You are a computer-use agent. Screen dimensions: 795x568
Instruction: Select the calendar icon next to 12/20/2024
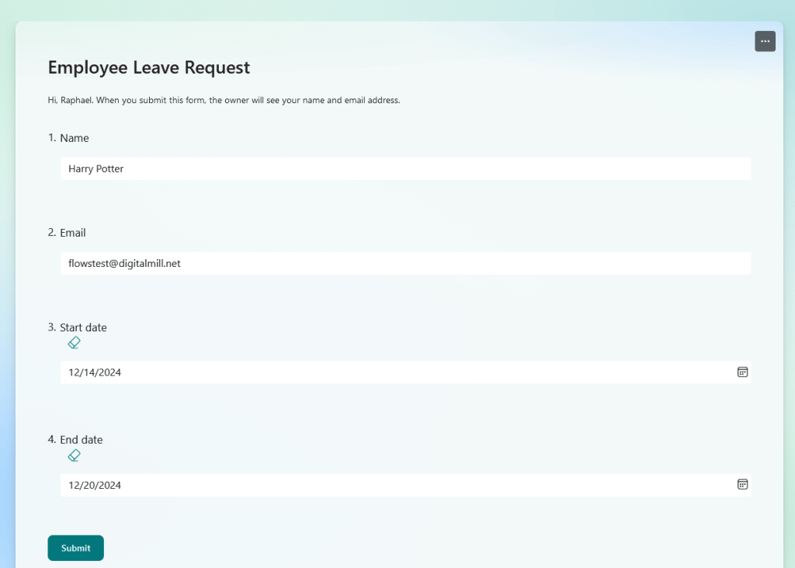point(742,485)
